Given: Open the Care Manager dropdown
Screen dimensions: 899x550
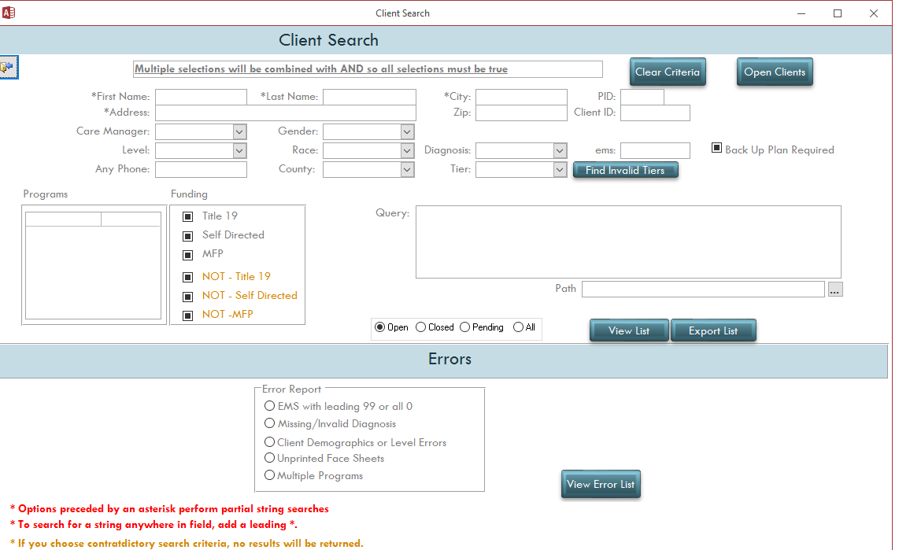Looking at the screenshot, I should click(239, 131).
